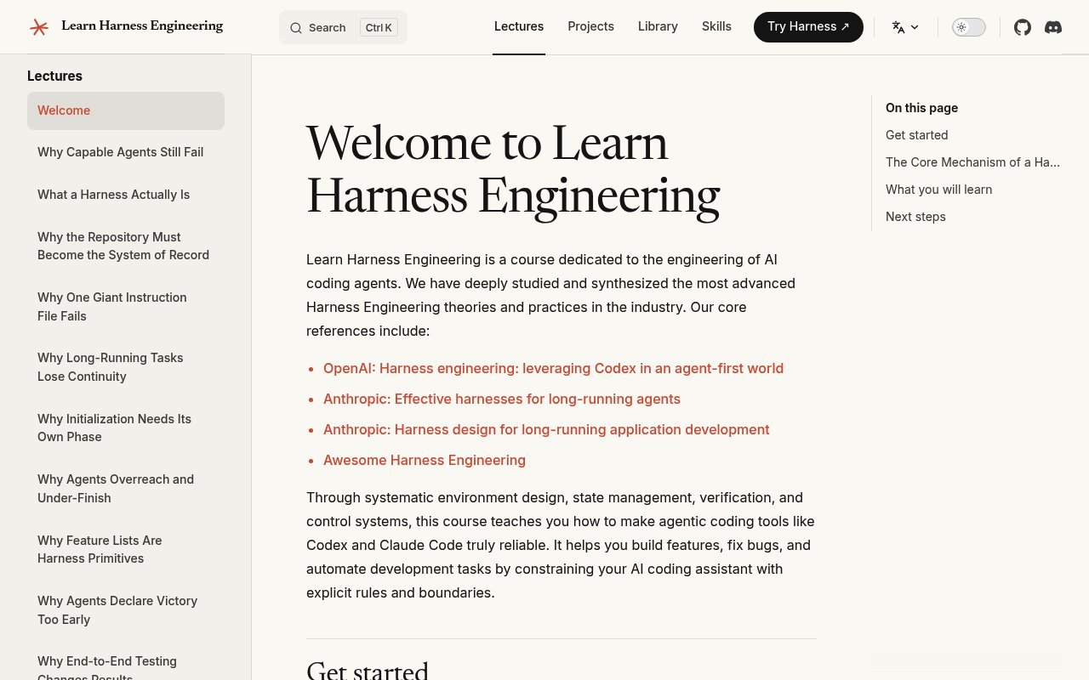Jump to Get started section in outline
The width and height of the screenshot is (1089, 680).
916,135
